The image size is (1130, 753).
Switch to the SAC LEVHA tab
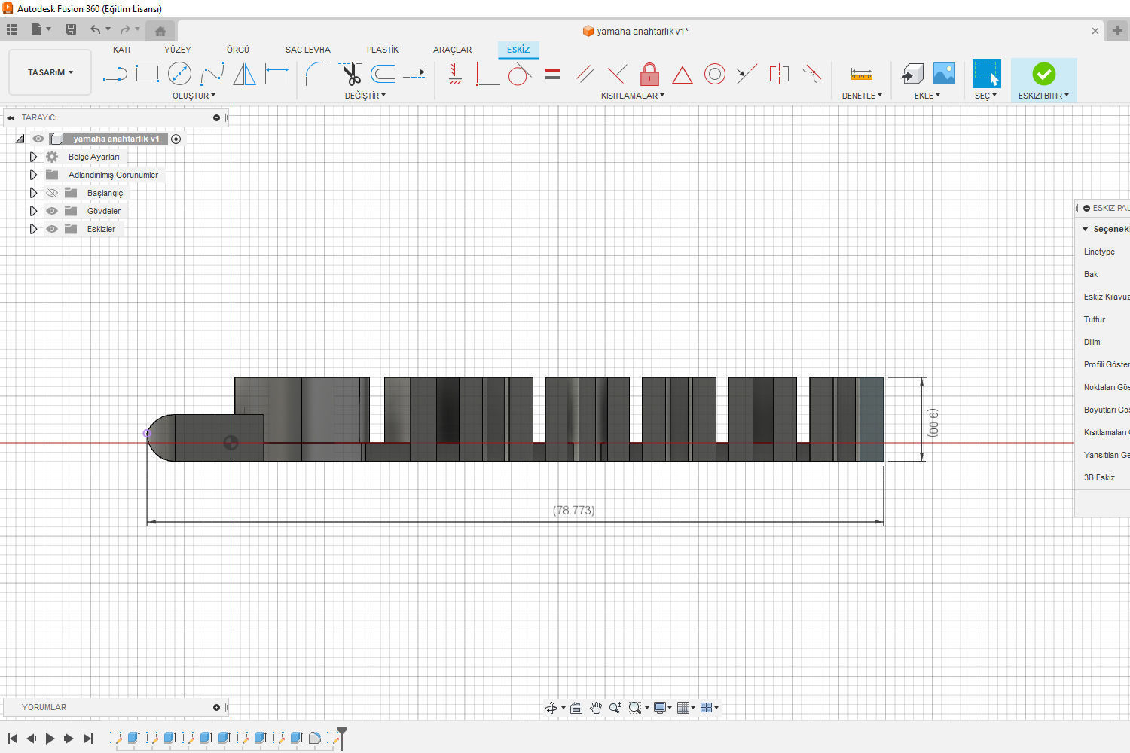(308, 50)
